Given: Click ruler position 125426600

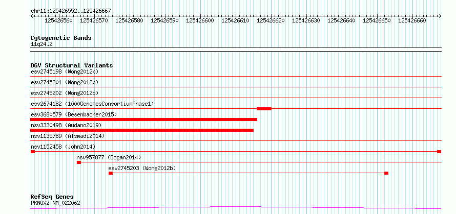Looking at the screenshot, I should point(200,20).
